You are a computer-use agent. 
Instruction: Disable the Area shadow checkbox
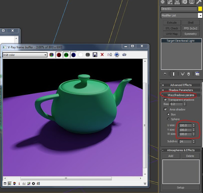coord(165,109)
